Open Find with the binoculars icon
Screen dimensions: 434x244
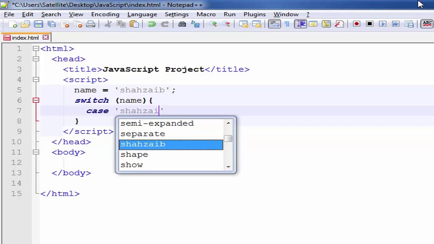pyautogui.click(x=182, y=24)
